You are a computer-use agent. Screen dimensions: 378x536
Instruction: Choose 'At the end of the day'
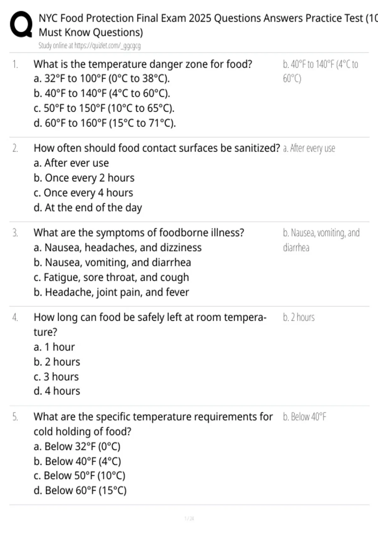pyautogui.click(x=88, y=208)
